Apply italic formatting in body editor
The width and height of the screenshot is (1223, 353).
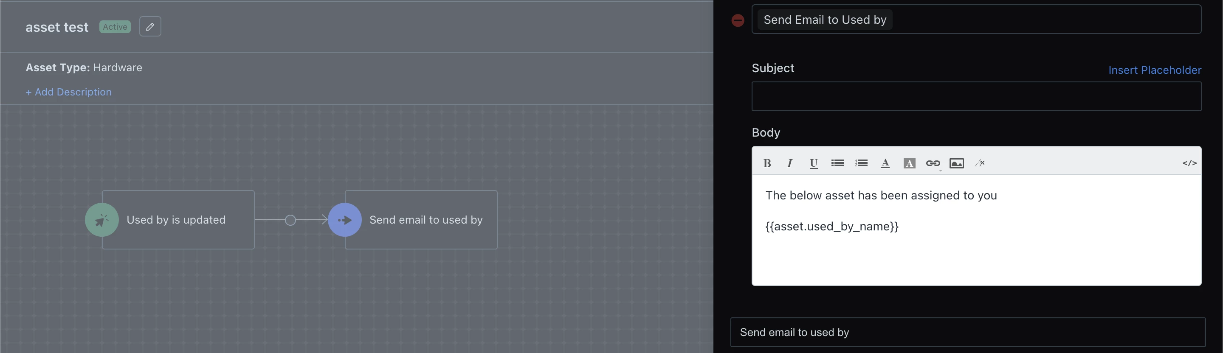[x=789, y=163]
